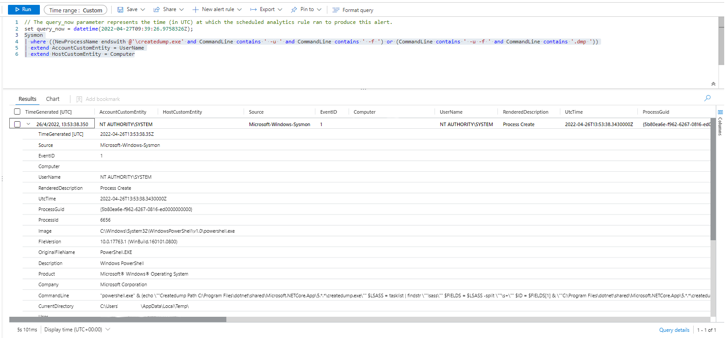Switch to the Chart tab
Screen dimensions: 726x338
[x=53, y=99]
